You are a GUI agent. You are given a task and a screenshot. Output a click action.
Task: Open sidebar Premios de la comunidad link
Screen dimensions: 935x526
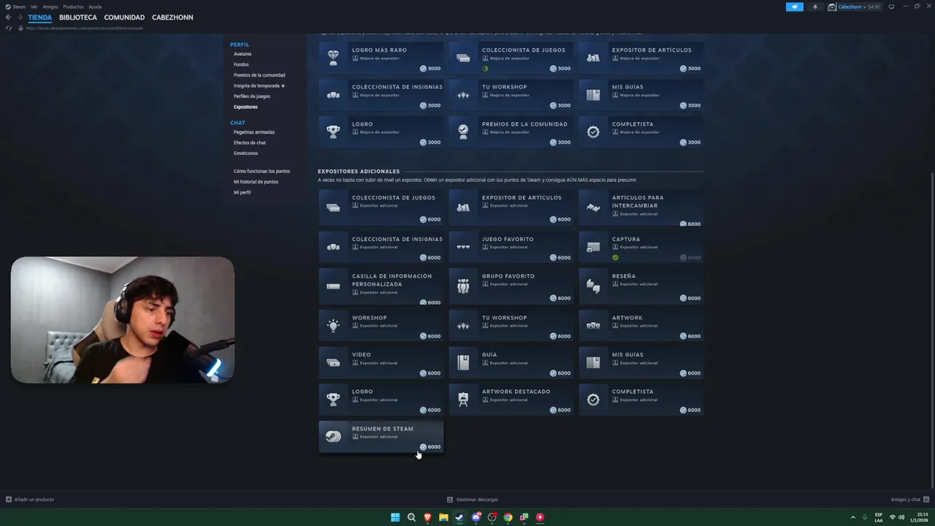click(259, 75)
